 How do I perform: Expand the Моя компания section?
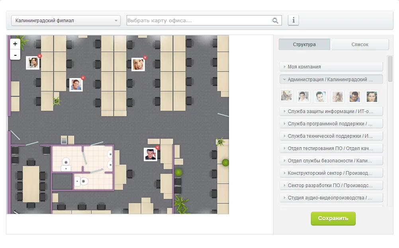pyautogui.click(x=331, y=67)
